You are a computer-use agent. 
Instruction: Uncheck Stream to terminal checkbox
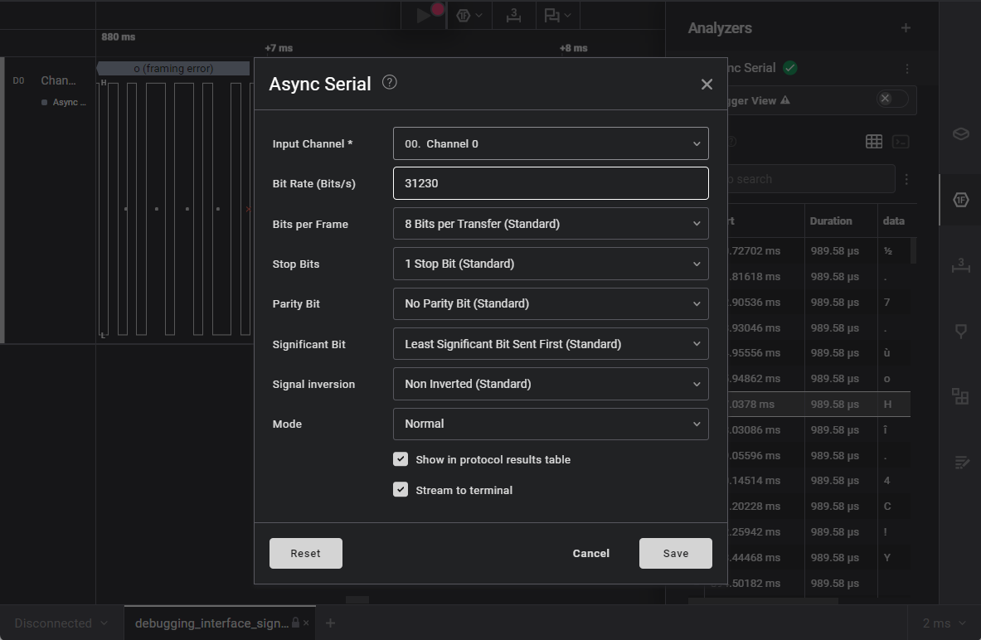click(401, 490)
